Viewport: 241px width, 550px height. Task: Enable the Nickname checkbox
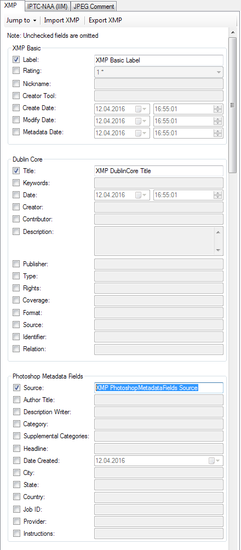coord(16,83)
